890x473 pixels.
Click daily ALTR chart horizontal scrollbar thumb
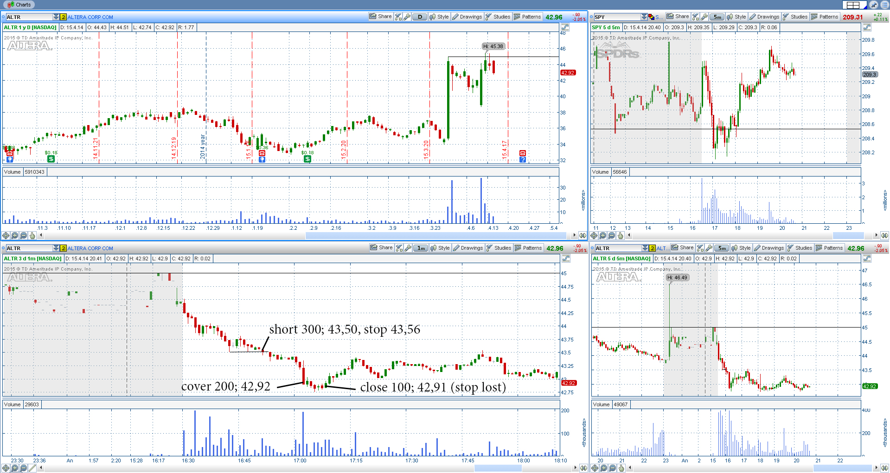tap(437, 235)
